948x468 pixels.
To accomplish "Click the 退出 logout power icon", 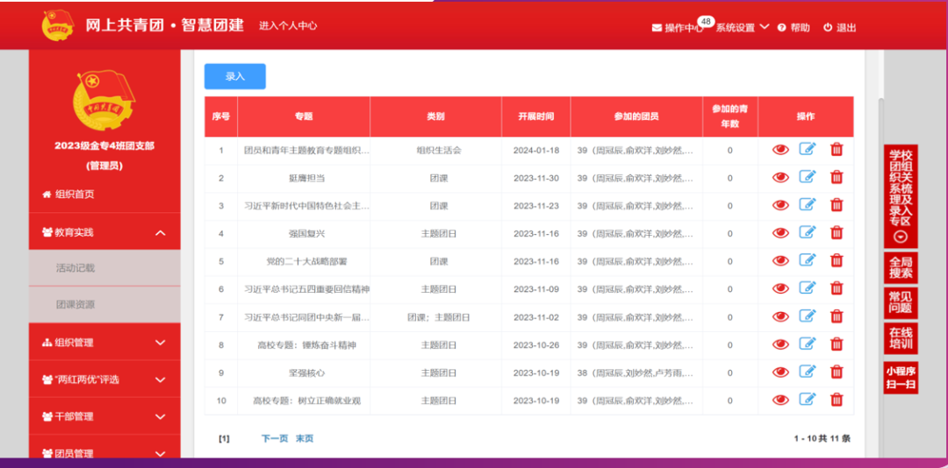I will (x=828, y=28).
